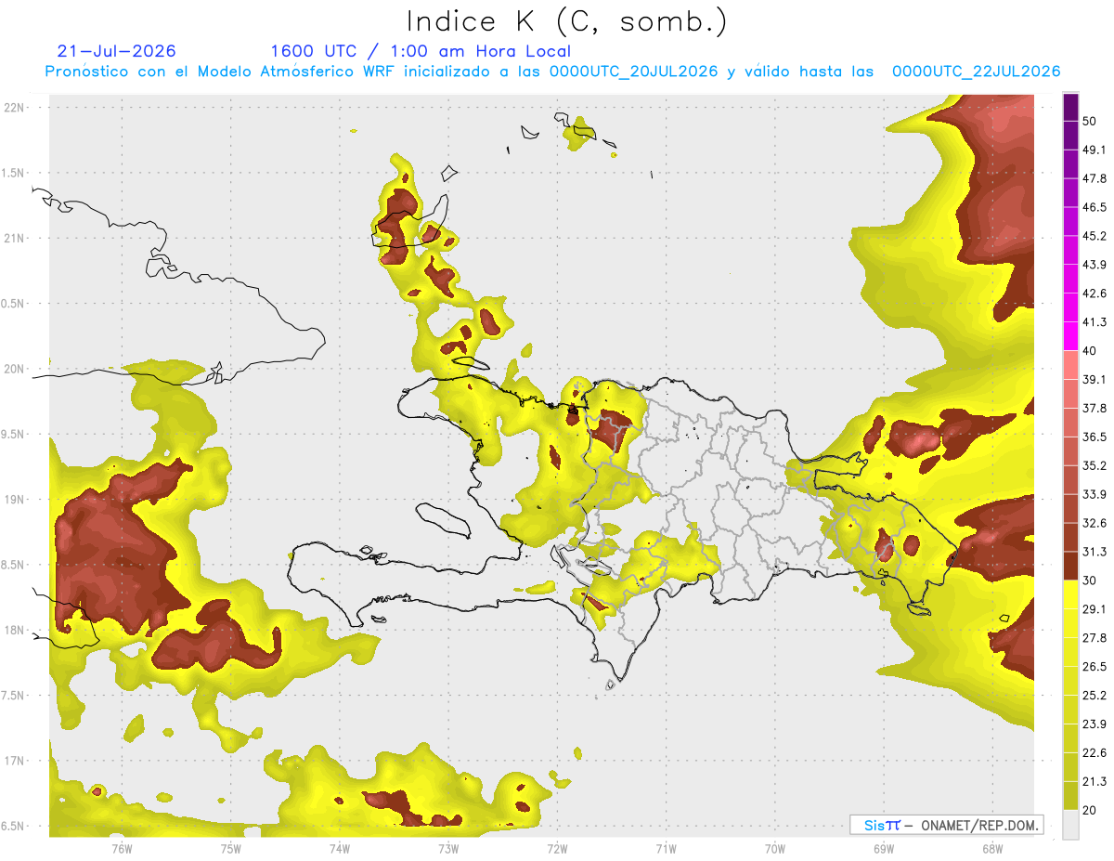Click the "76W" longitude axis label
The width and height of the screenshot is (1114, 861).
[122, 847]
